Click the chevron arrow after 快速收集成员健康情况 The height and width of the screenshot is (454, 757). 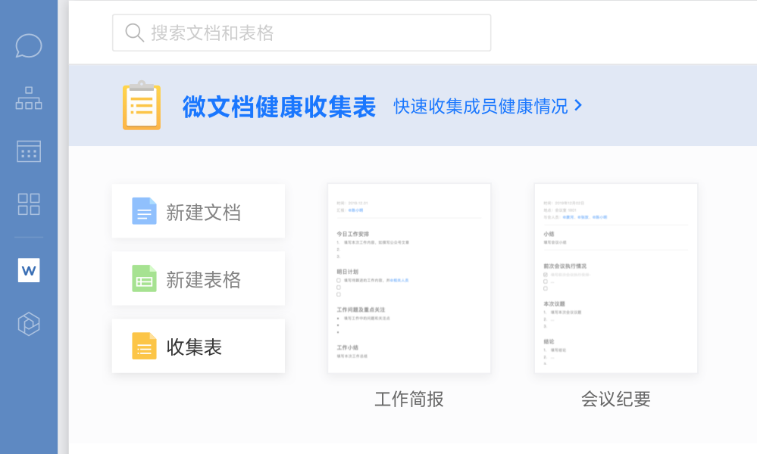tap(579, 106)
